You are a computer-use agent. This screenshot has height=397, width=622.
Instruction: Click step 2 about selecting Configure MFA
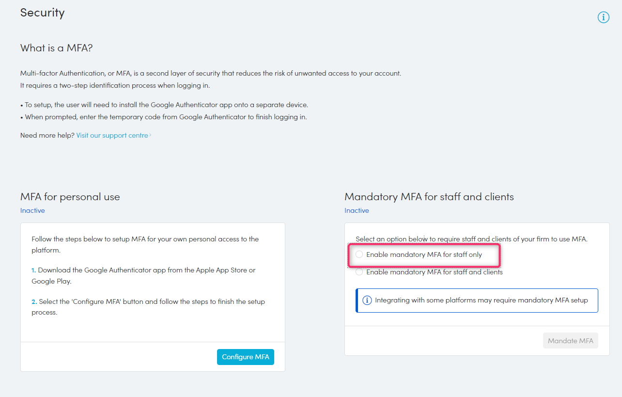click(x=148, y=307)
